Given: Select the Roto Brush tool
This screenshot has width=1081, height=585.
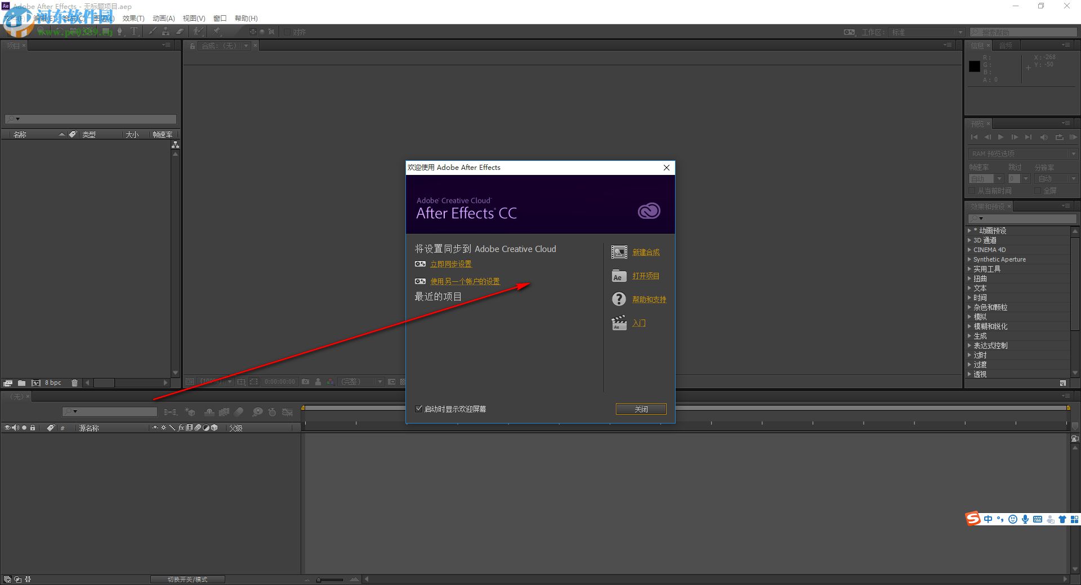Looking at the screenshot, I should [198, 31].
